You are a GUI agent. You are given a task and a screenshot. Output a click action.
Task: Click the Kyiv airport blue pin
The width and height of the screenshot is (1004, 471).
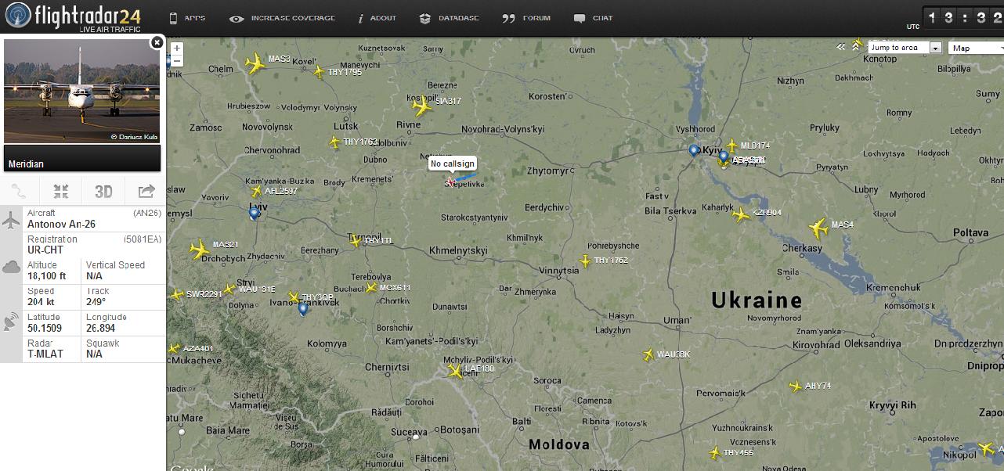[x=693, y=151]
